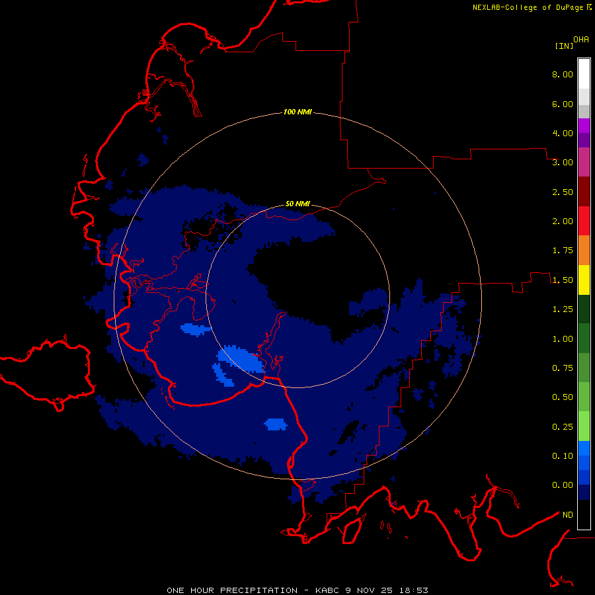Click the 6.00 legend value
Viewport: 595px width, 595px height.
(563, 104)
